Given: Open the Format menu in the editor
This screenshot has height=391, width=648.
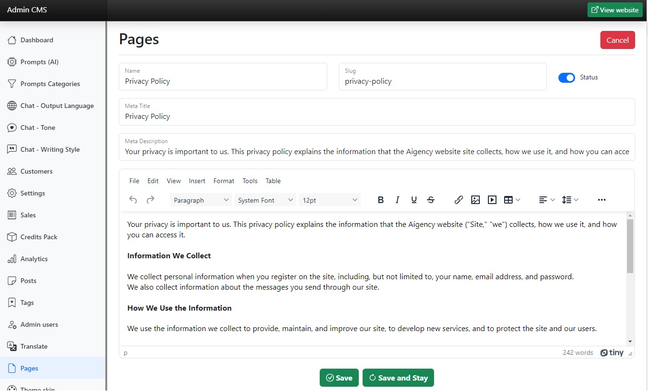Looking at the screenshot, I should pos(223,181).
